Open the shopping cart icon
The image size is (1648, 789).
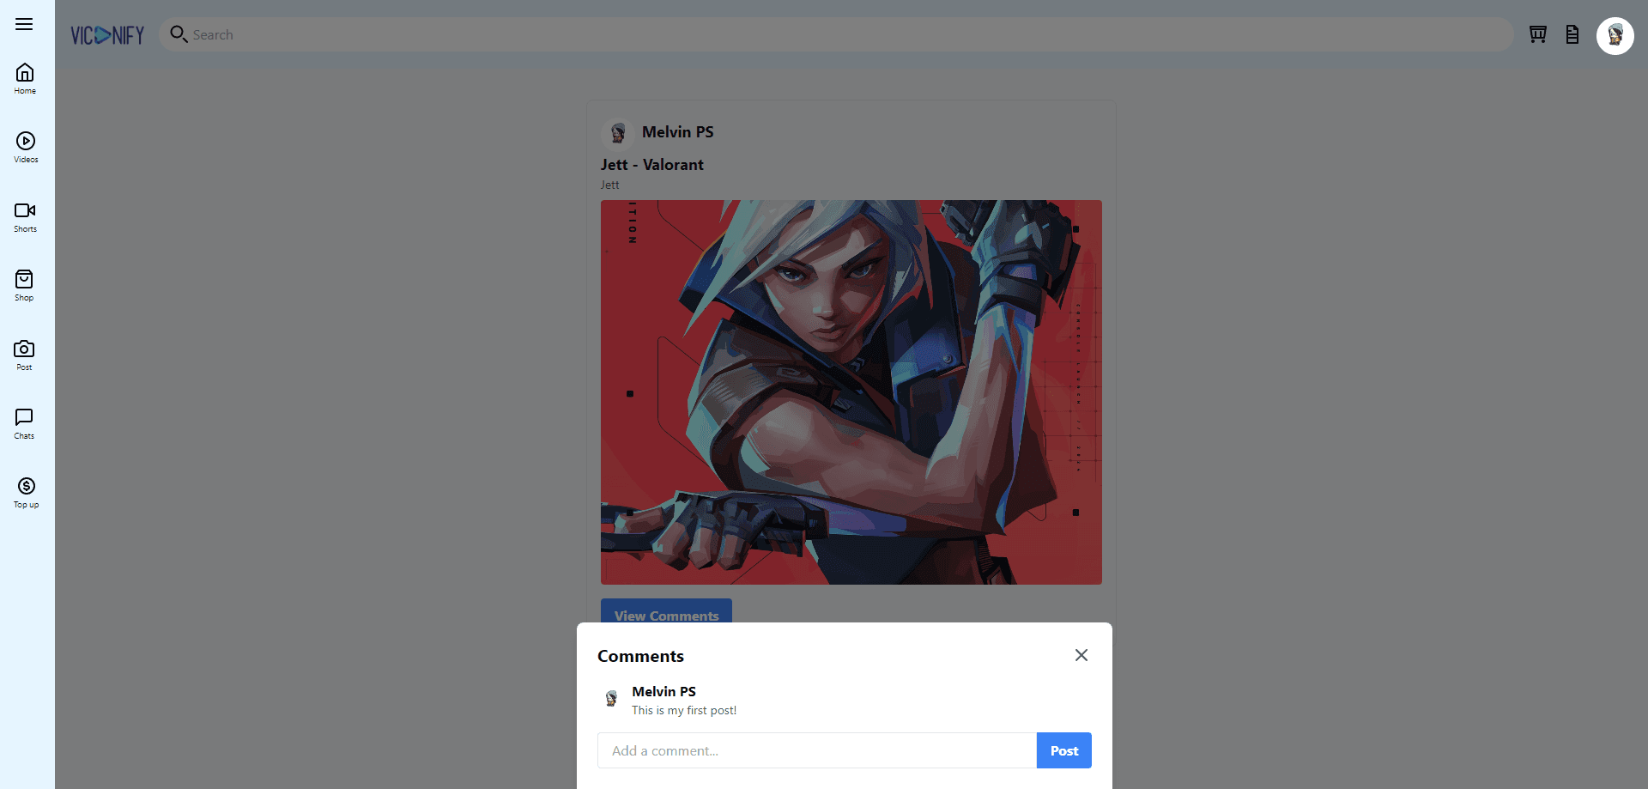tap(1538, 34)
